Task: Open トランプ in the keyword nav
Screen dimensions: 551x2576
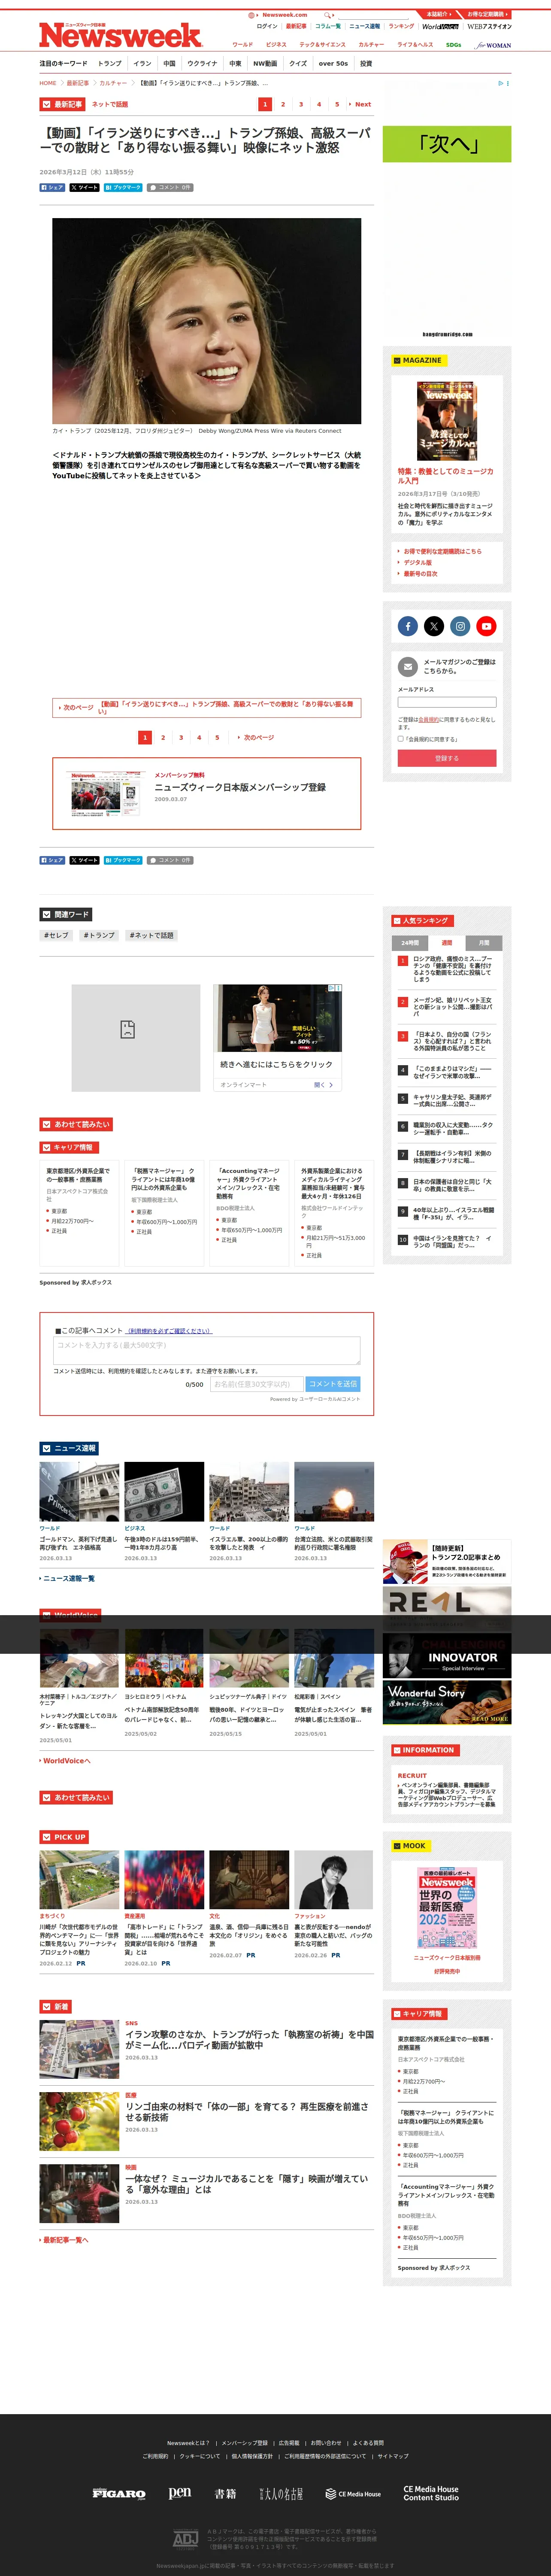Action: click(110, 63)
